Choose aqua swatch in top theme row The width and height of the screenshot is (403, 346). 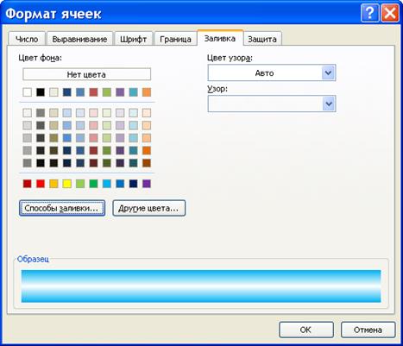point(133,92)
